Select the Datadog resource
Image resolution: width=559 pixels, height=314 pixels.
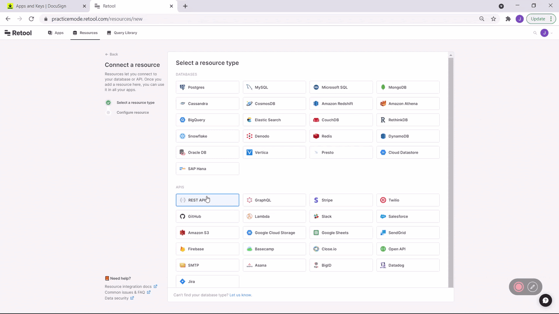click(408, 265)
